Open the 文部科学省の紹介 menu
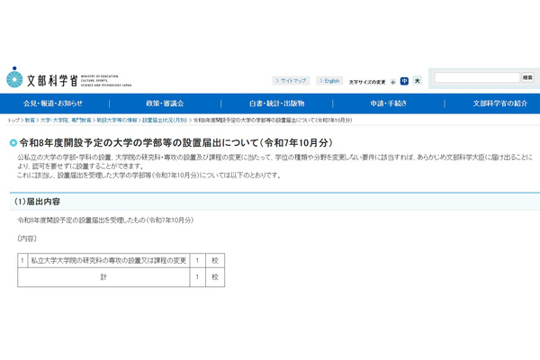 coord(500,103)
